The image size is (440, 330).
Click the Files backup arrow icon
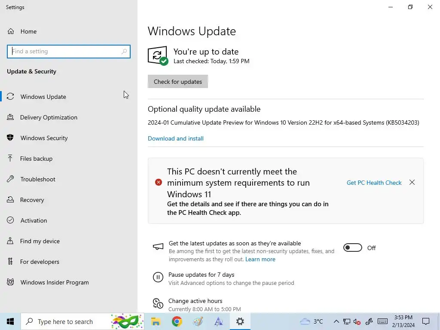10,158
